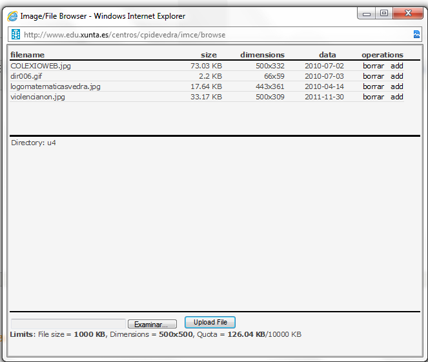Sort files by size column header
428x362 pixels.
[209, 55]
